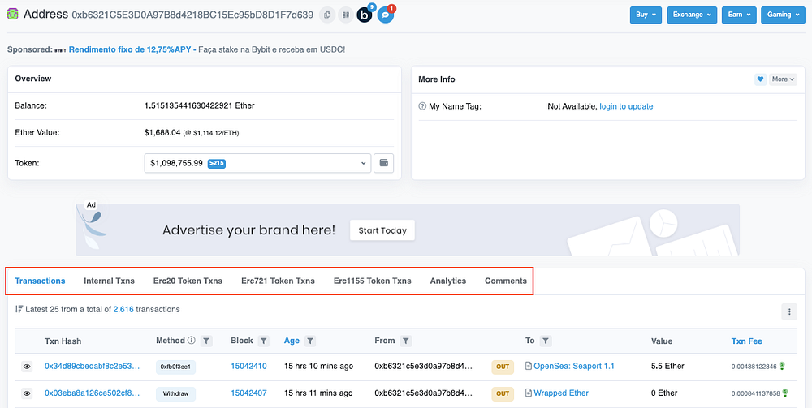This screenshot has width=812, height=408.
Task: Filter transactions by Method
Action: (x=206, y=341)
